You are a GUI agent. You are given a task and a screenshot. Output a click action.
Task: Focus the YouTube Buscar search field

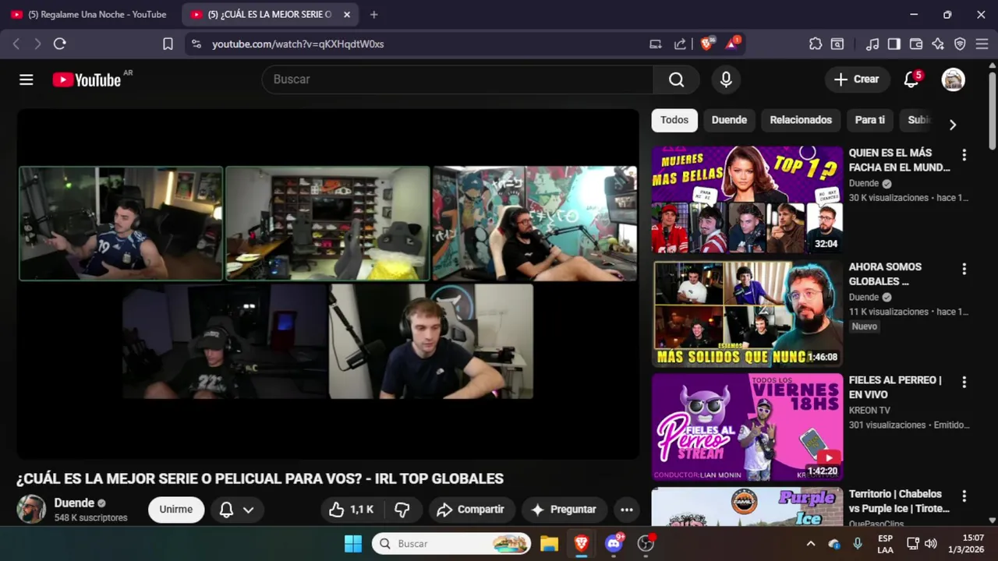(x=458, y=79)
